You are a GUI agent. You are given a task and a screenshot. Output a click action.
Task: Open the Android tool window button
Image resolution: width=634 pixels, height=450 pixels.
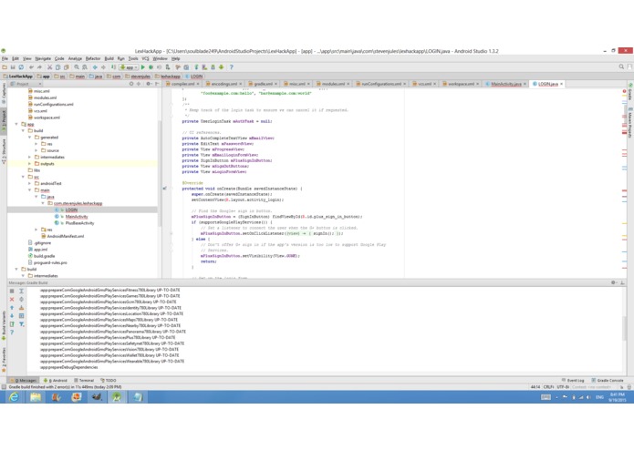click(x=56, y=381)
